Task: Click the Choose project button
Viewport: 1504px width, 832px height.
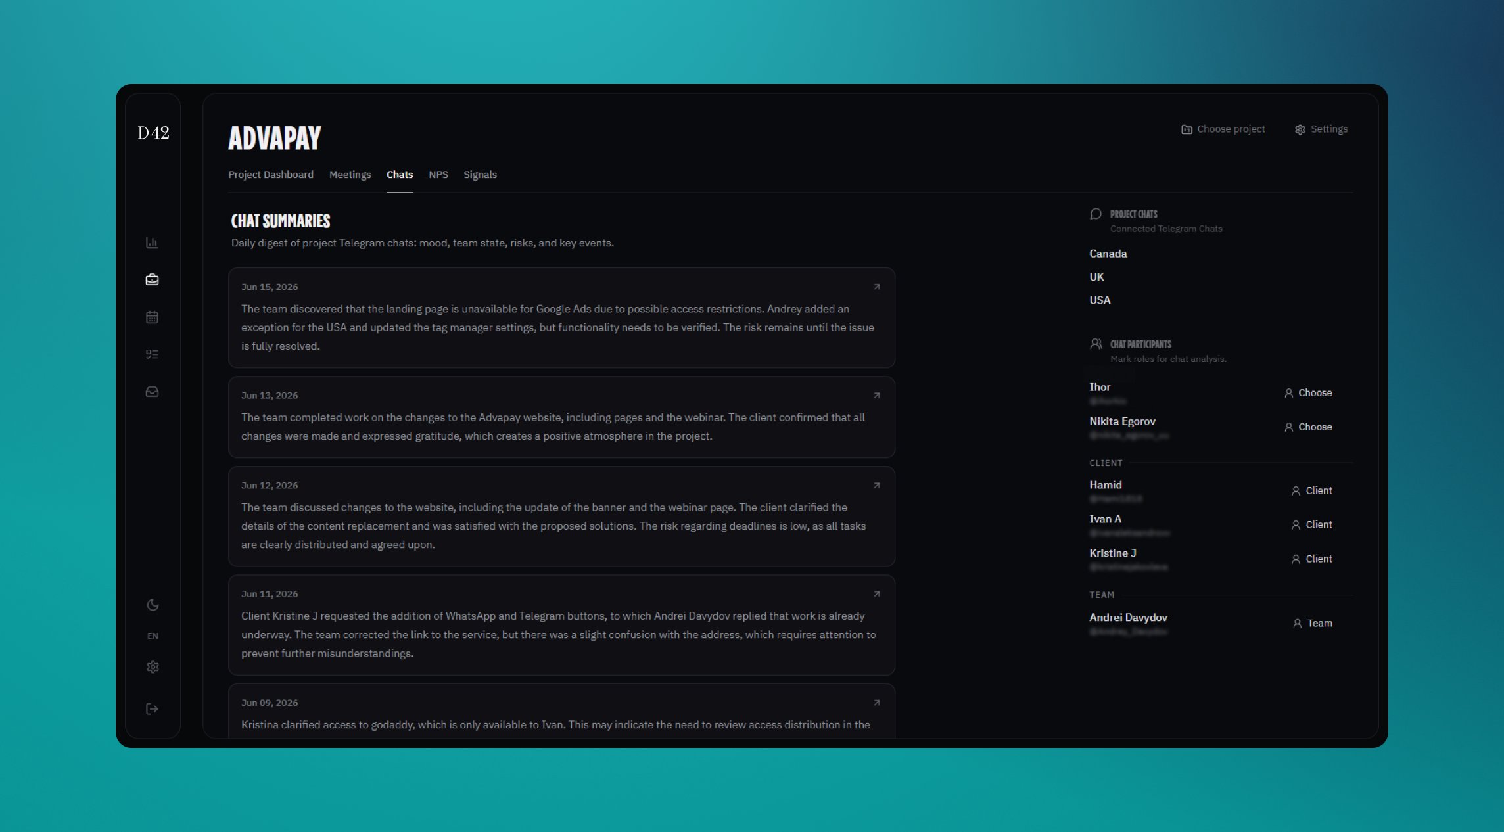Action: click(1223, 129)
